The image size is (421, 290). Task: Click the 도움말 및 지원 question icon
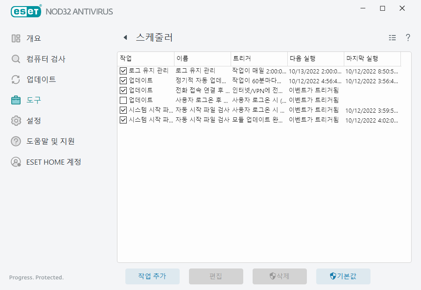15,141
